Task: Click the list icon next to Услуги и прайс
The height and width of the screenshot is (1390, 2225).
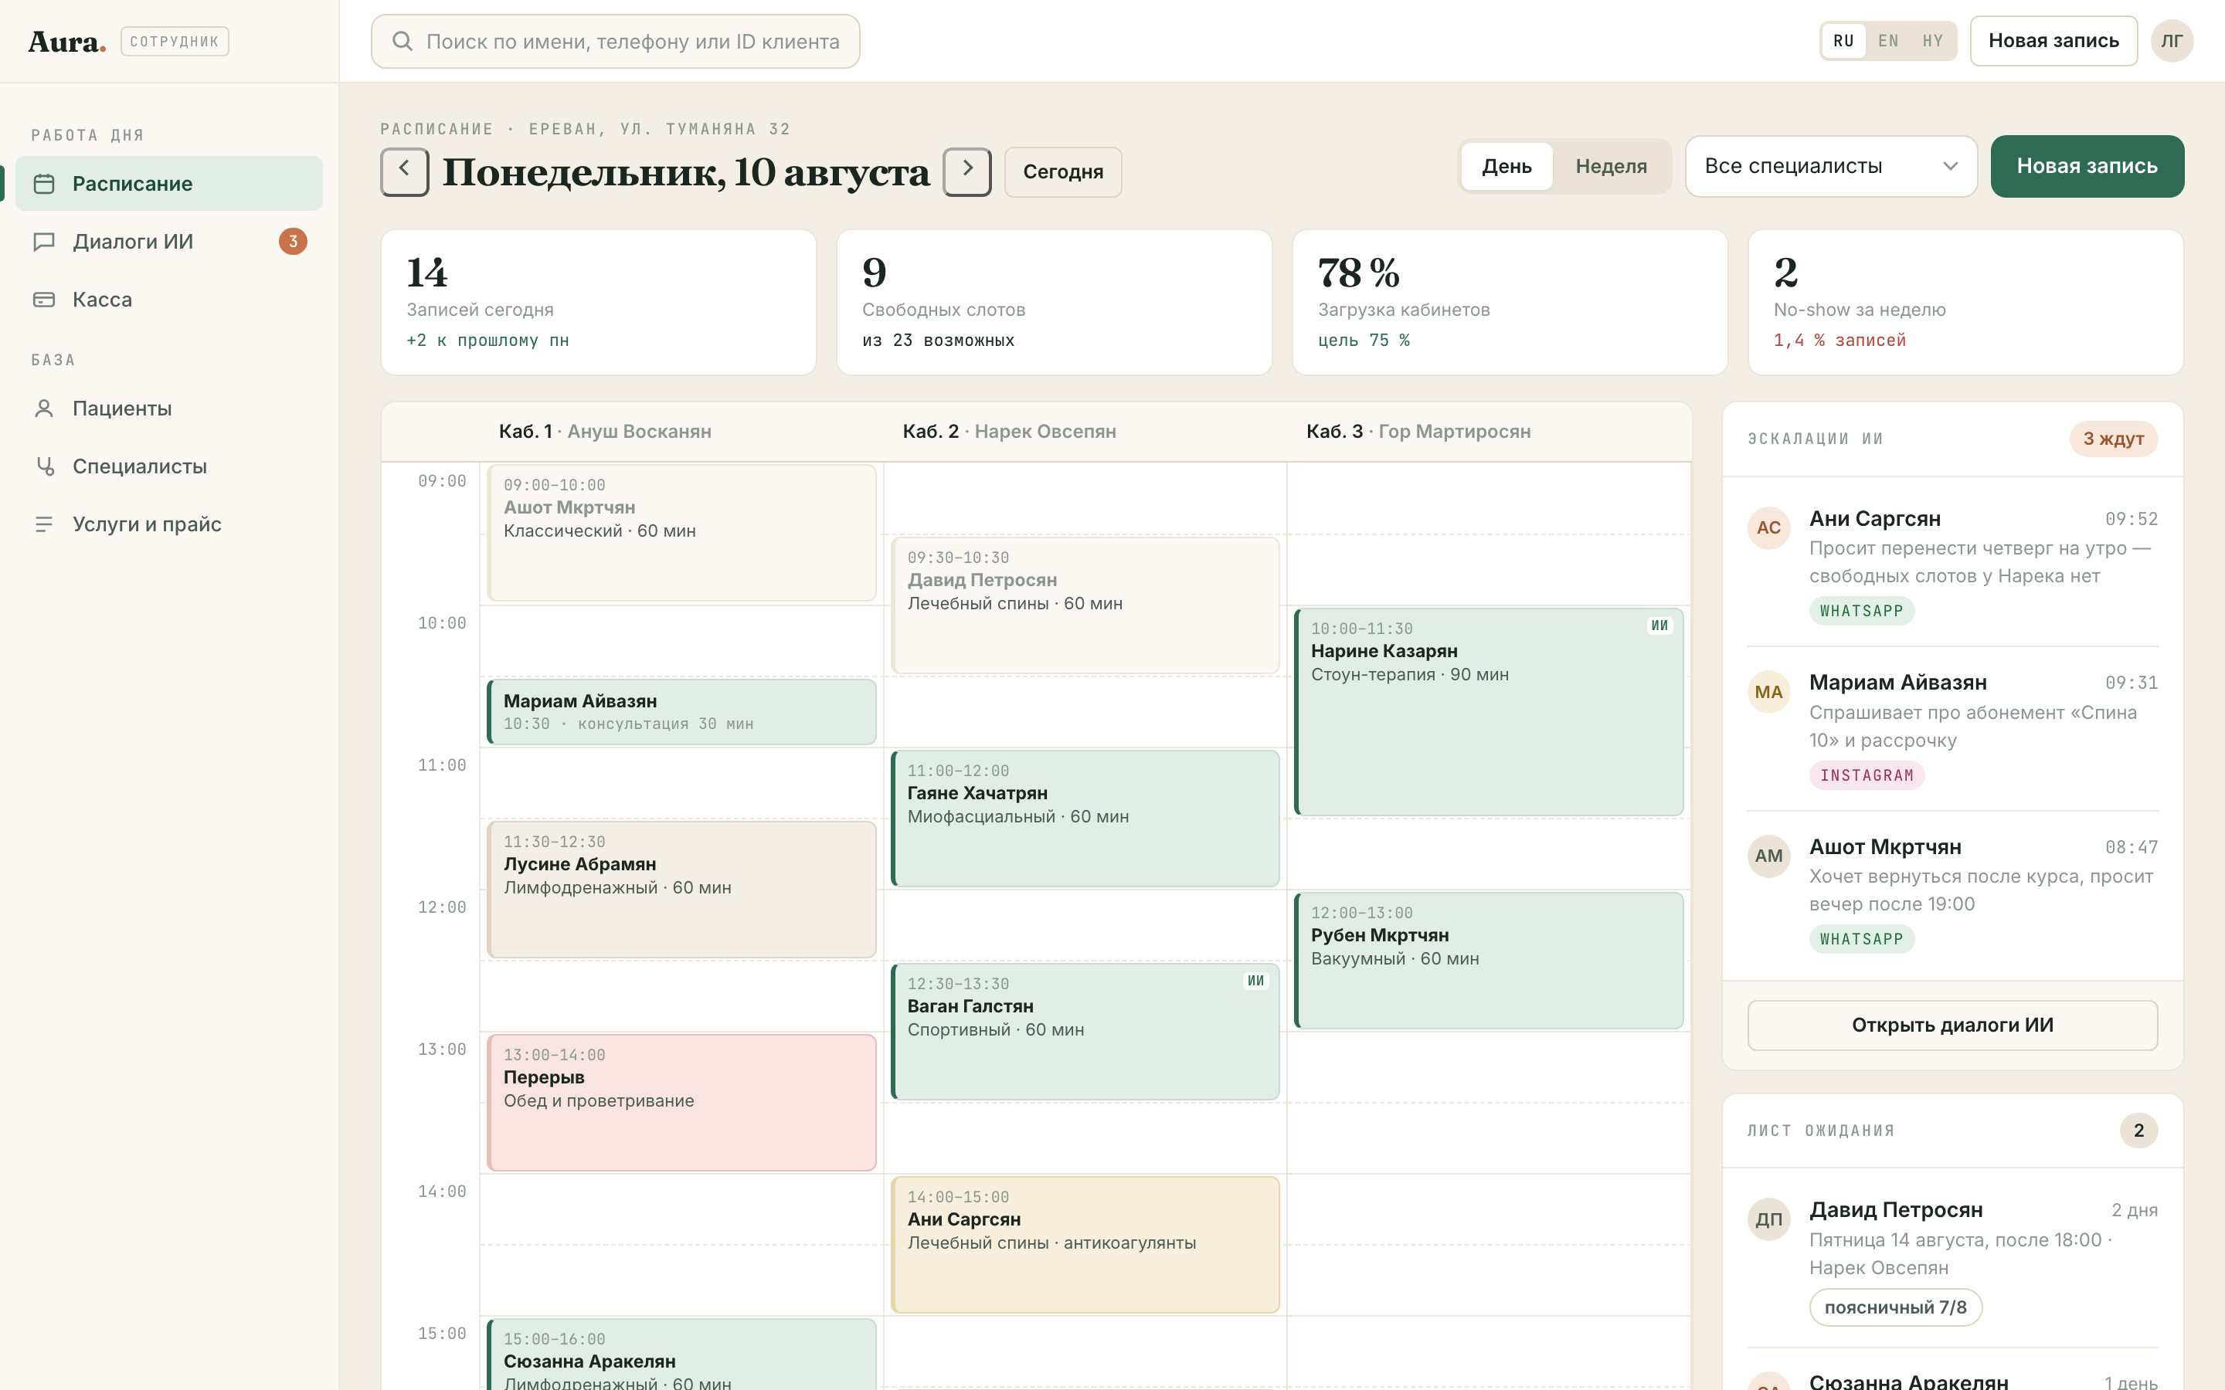Action: pyautogui.click(x=43, y=524)
